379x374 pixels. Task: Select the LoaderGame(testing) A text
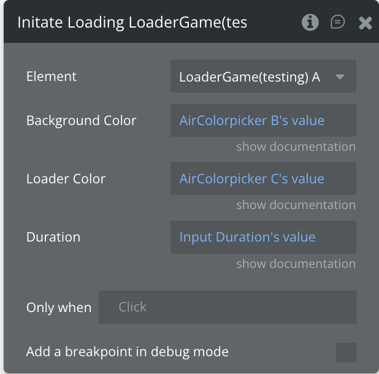pyautogui.click(x=249, y=77)
